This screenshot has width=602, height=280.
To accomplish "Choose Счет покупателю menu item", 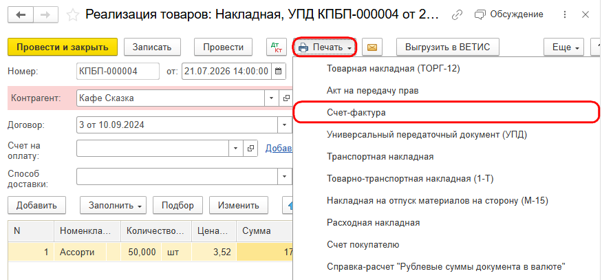I will pos(447,245).
